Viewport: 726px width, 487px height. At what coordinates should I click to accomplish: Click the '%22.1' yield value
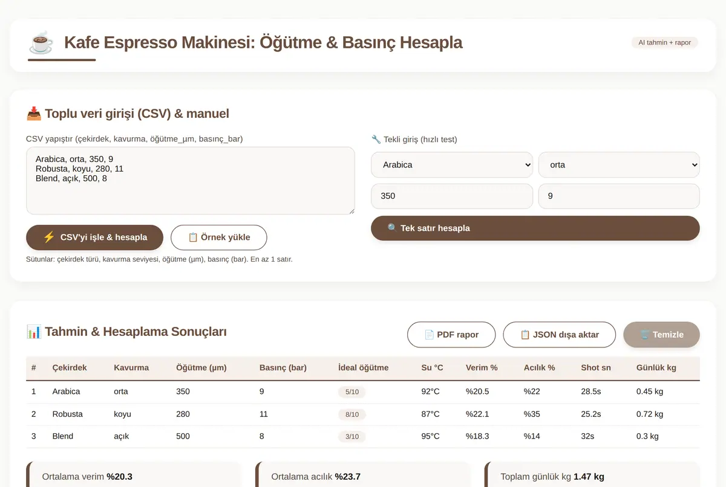point(477,414)
